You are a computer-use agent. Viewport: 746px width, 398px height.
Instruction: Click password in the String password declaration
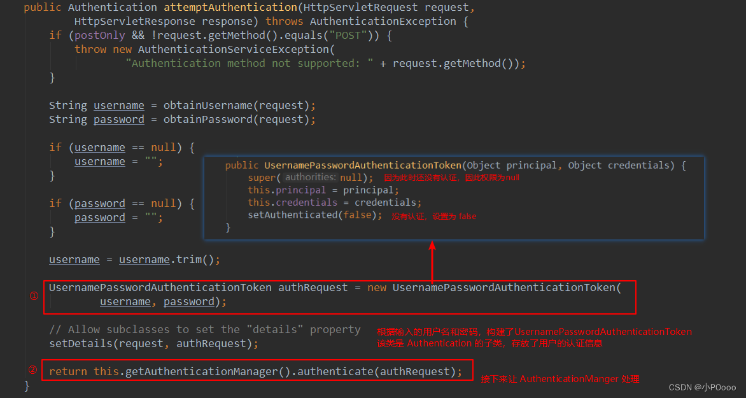tap(119, 120)
